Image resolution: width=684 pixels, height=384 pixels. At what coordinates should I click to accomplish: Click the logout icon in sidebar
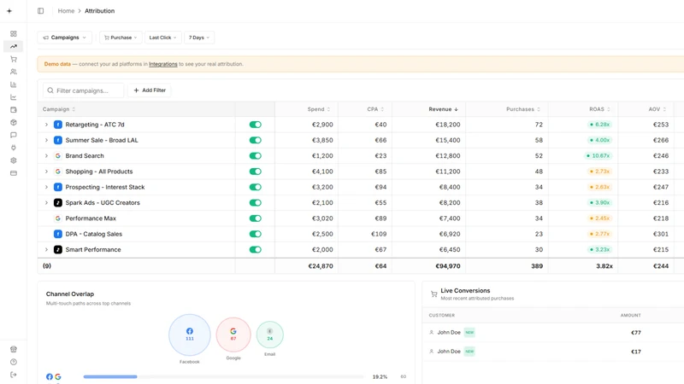point(14,375)
